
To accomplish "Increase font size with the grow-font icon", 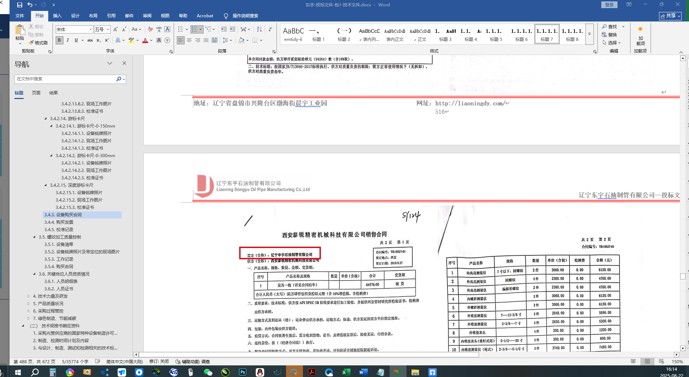I will (116, 30).
